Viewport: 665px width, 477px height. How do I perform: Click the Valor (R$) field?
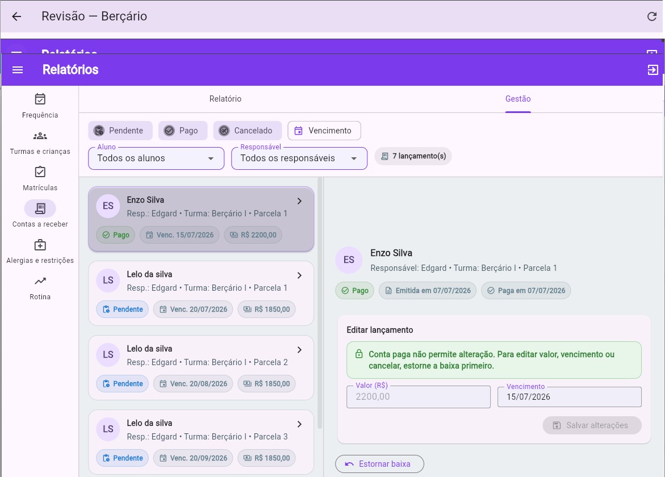pyautogui.click(x=418, y=397)
